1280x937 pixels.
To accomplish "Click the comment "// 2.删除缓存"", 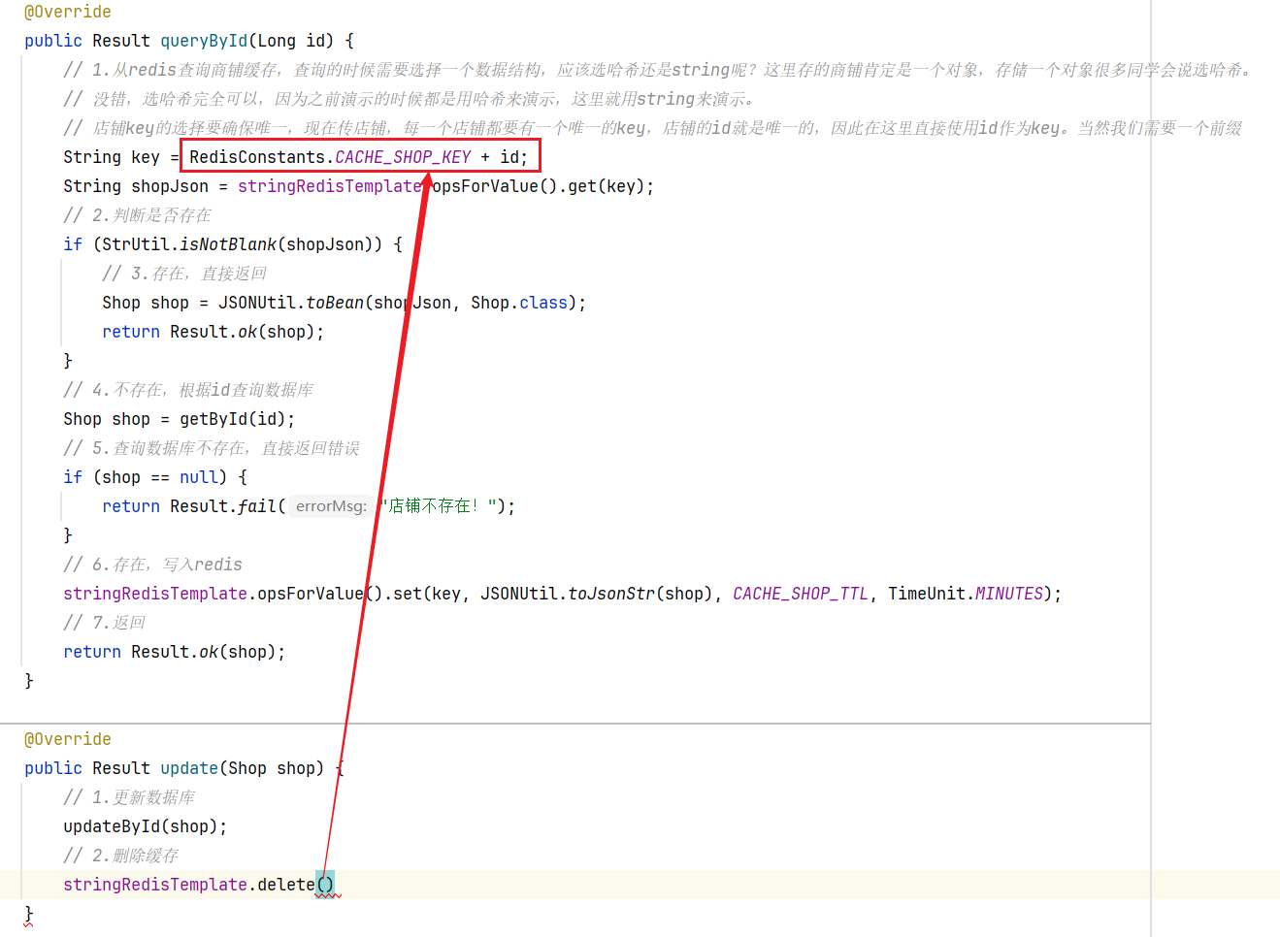I will [121, 856].
